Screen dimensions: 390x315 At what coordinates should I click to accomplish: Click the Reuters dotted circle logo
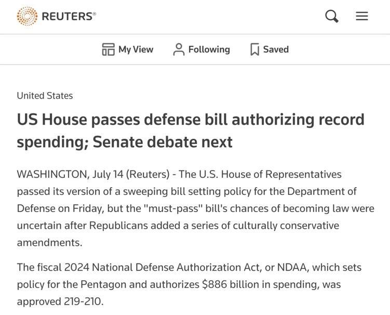click(x=27, y=17)
